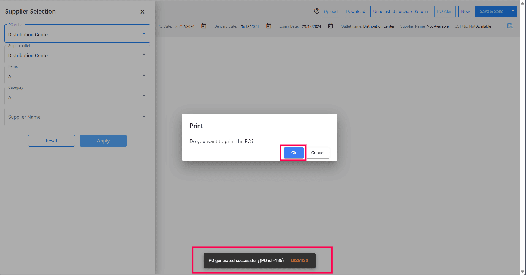This screenshot has width=526, height=275.
Task: Dismiss the PO generated notification
Action: pyautogui.click(x=300, y=261)
